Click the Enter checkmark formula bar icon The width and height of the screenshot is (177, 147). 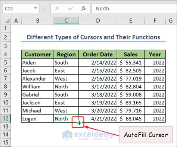[71, 9]
